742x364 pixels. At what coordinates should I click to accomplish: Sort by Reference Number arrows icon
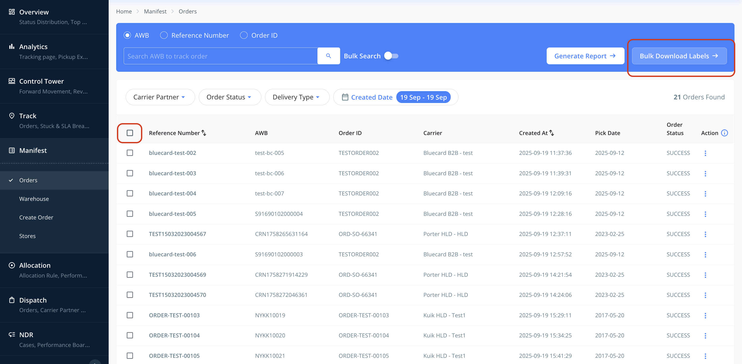pos(204,133)
